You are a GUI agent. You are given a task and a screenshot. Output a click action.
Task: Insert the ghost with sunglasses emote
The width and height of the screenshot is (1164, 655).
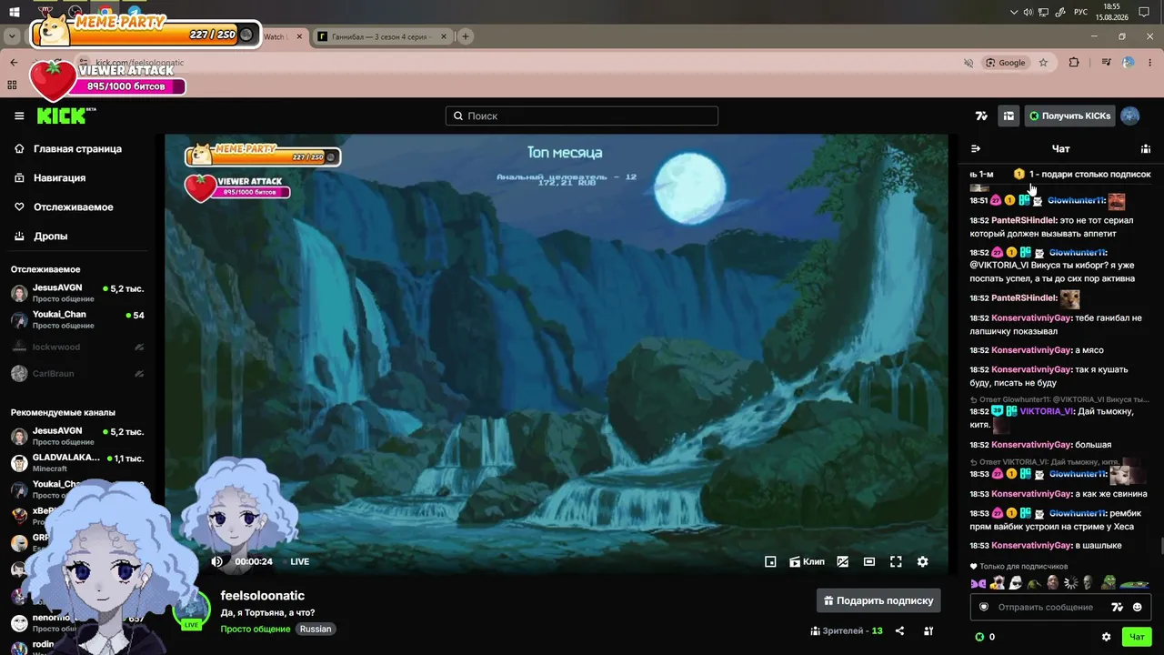click(1015, 582)
